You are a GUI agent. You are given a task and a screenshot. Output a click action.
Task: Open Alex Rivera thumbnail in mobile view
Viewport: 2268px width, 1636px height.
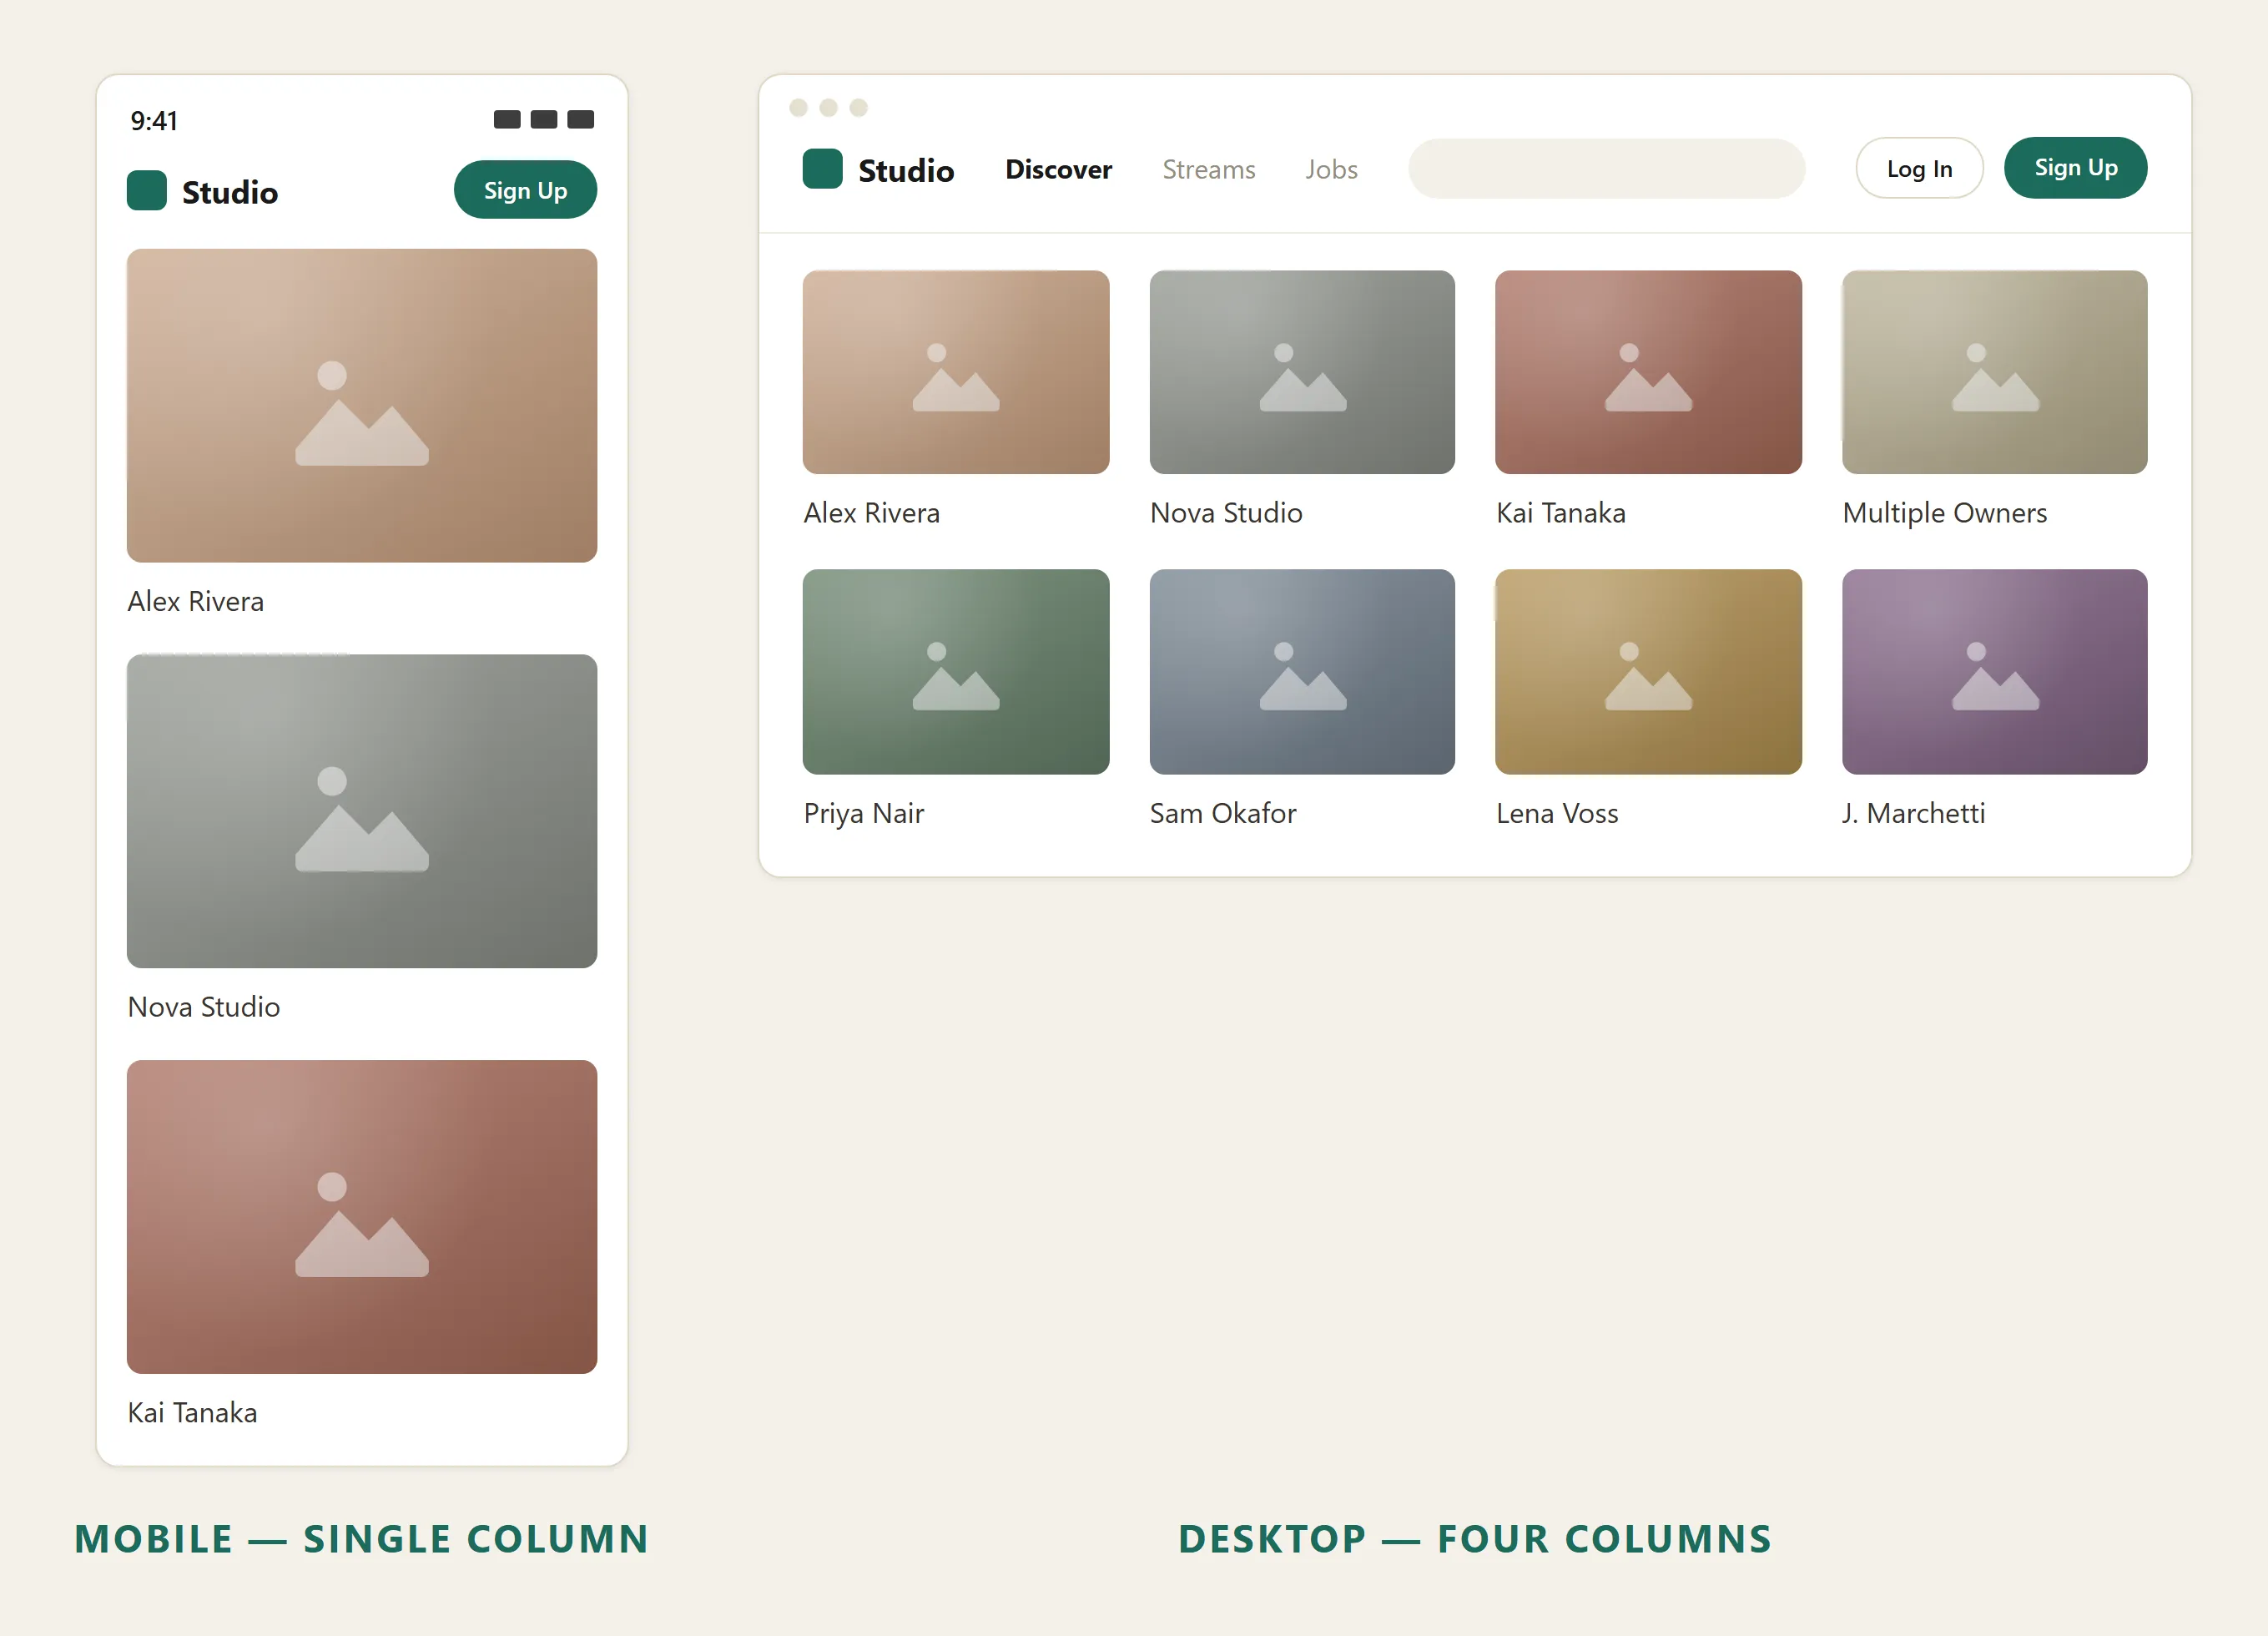[362, 406]
